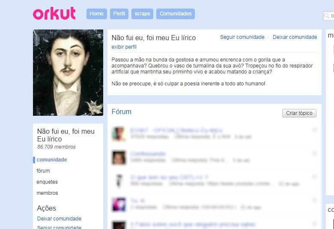
Task: Open the community portrait picture
Action: tap(68, 73)
